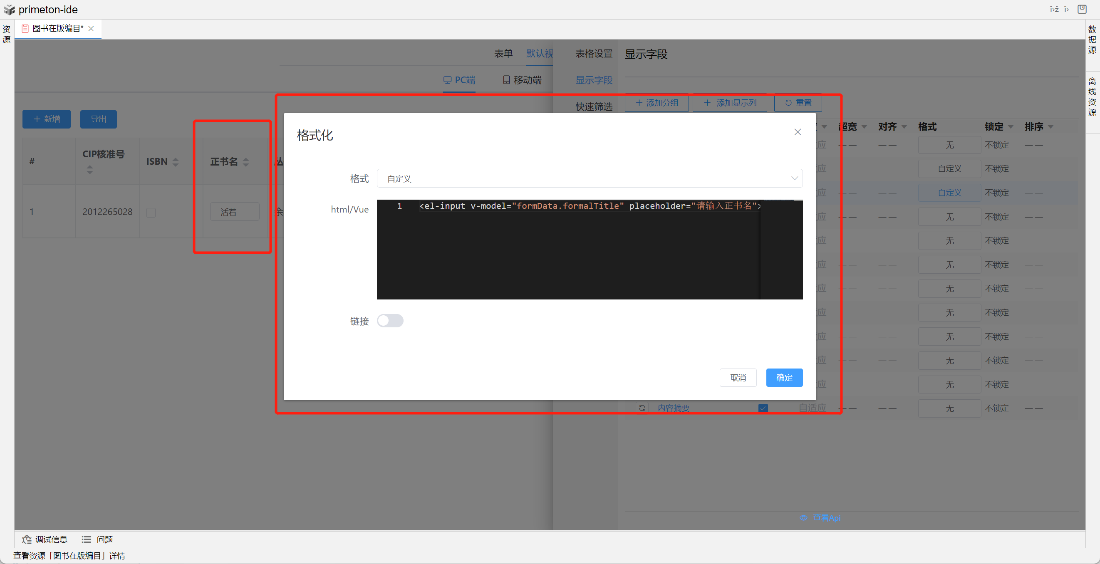The width and height of the screenshot is (1100, 564).
Task: Click the sort arrows on the ISBN column
Action: [176, 162]
